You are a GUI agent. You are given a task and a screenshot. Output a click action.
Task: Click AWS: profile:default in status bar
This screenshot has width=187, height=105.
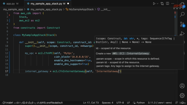point(50,103)
